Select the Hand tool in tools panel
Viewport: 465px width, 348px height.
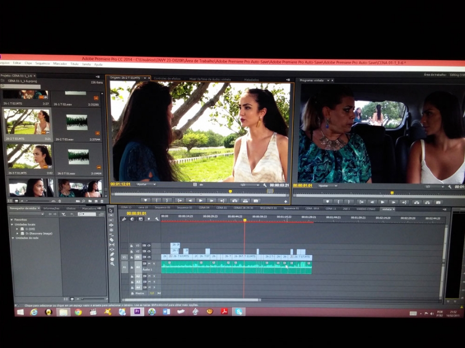click(x=112, y=259)
